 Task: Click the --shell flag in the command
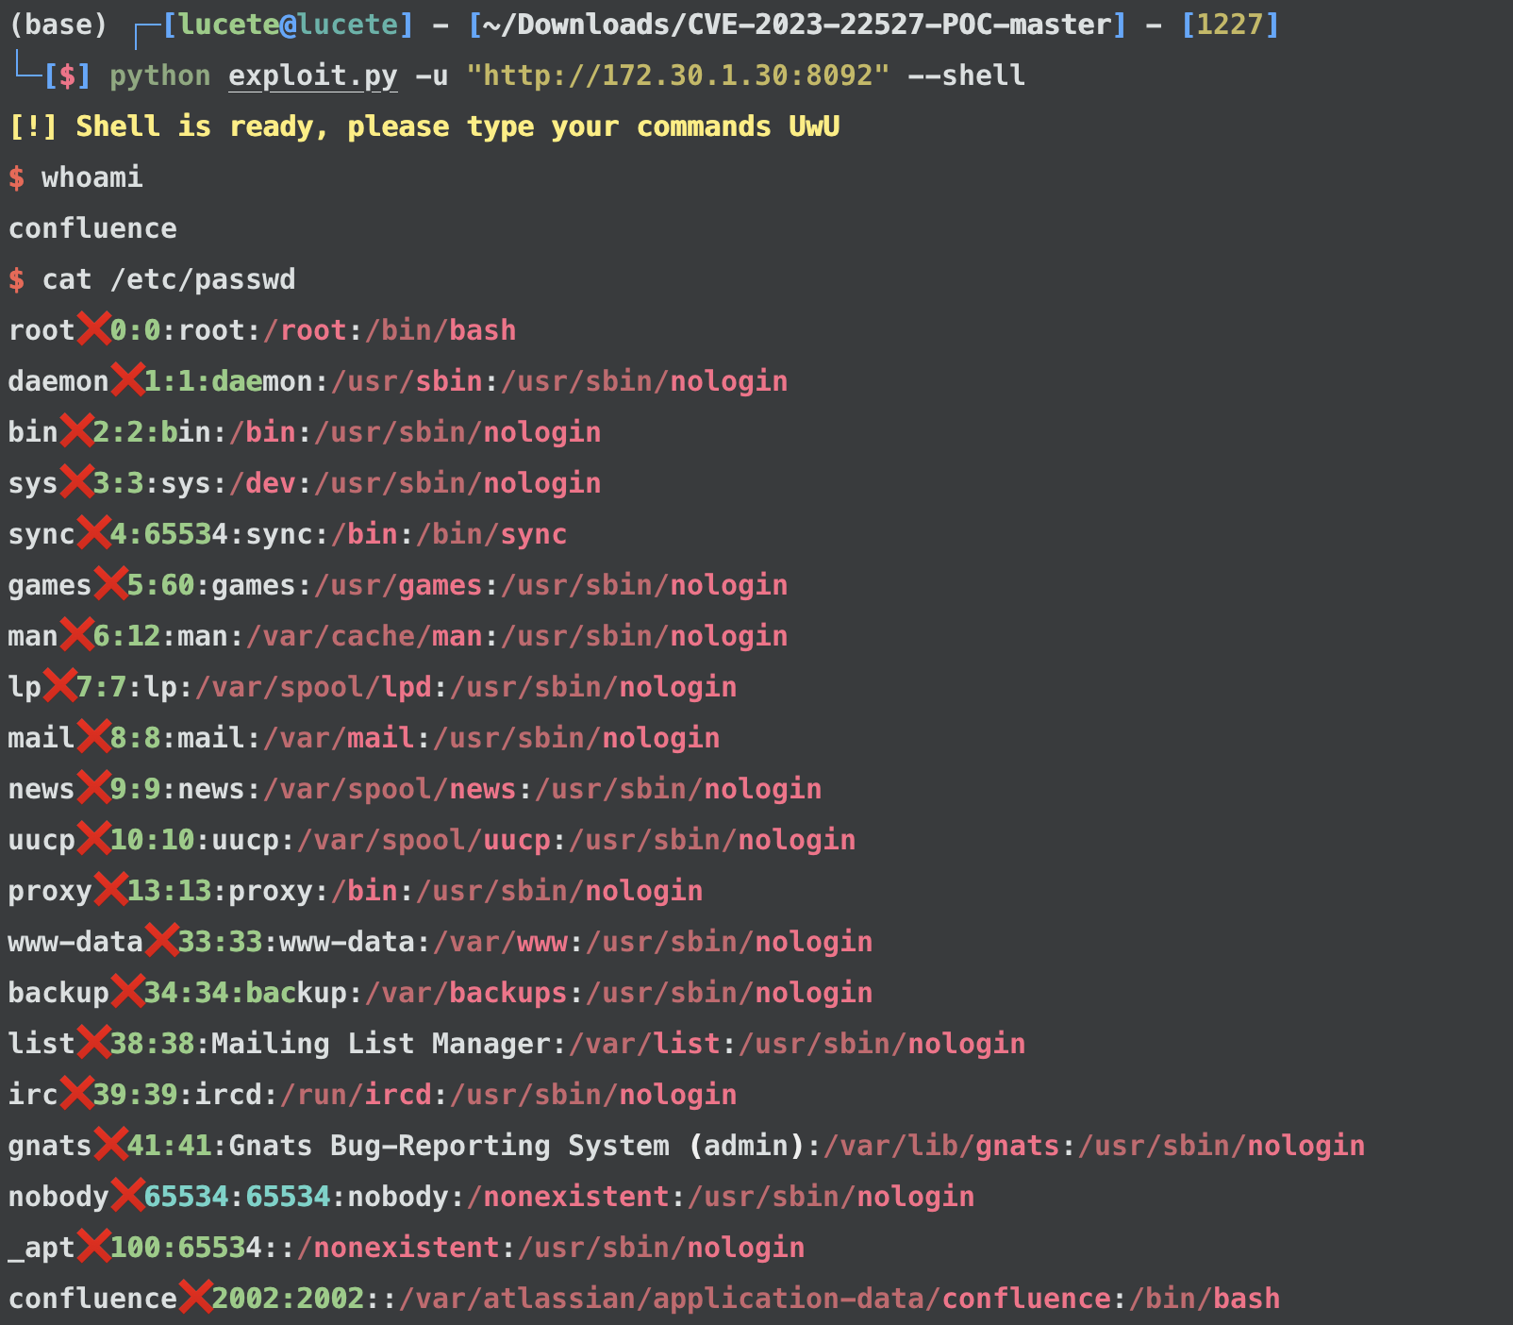pos(966,75)
